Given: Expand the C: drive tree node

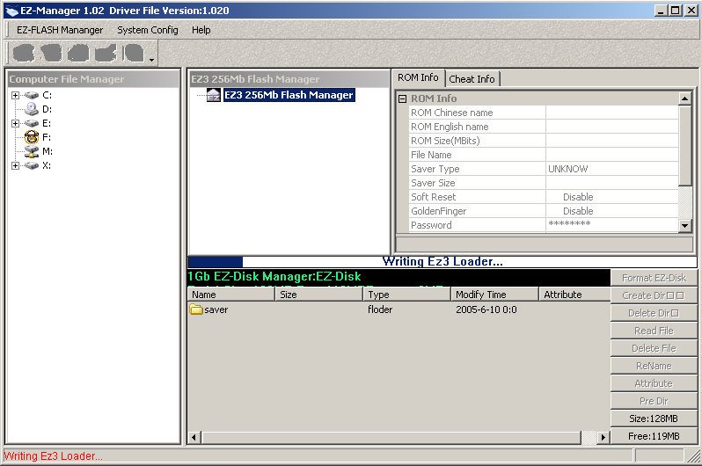Looking at the screenshot, I should [15, 95].
